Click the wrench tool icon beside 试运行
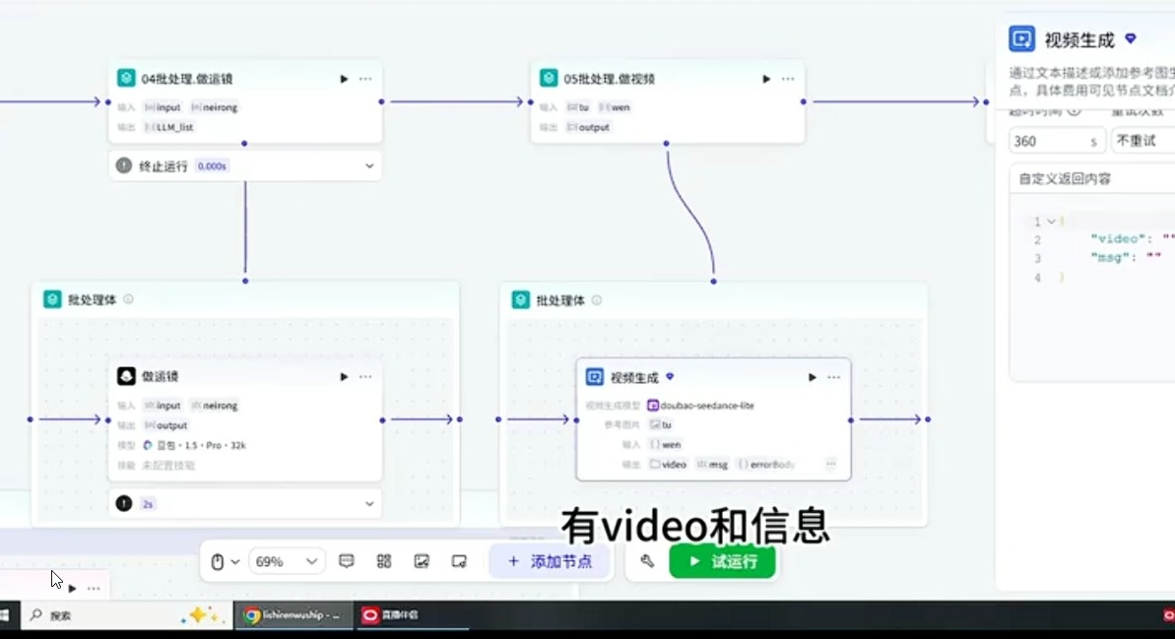Screen dimensions: 1175x639 point(647,560)
